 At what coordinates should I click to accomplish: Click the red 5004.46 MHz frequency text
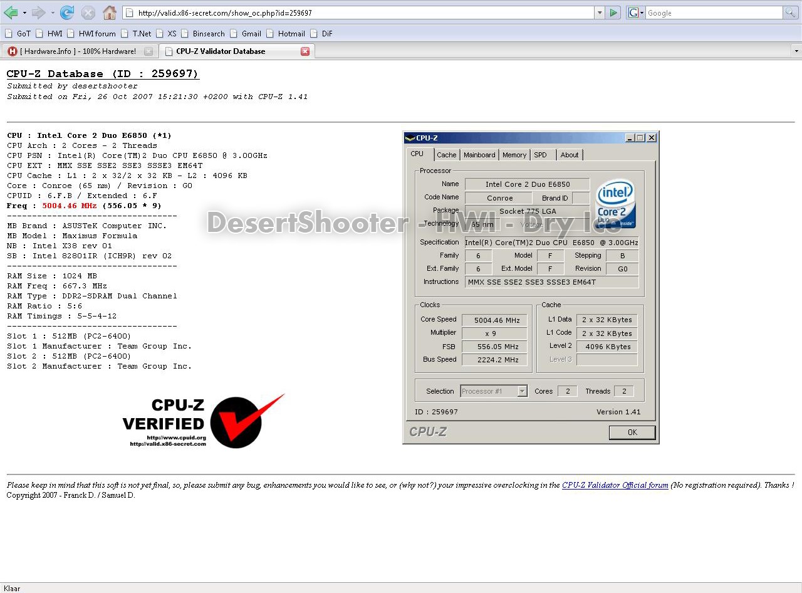69,206
